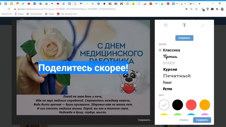Choose the Пропись font option
The width and height of the screenshot is (226, 127).
point(170,56)
